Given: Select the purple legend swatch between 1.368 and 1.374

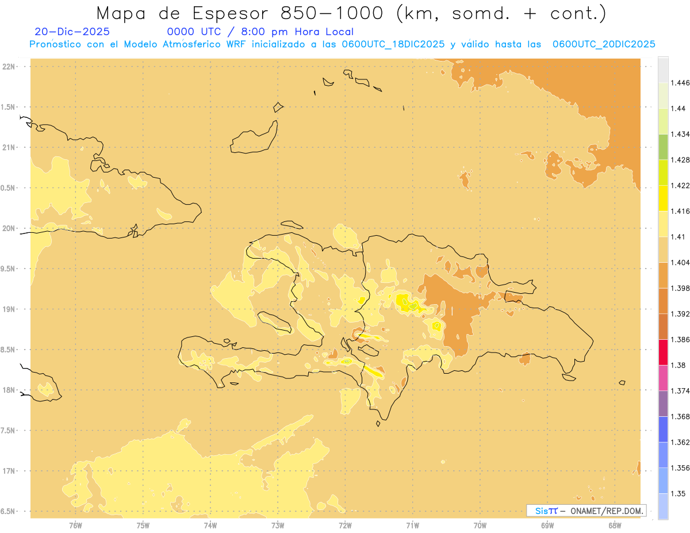Looking at the screenshot, I should 663,404.
